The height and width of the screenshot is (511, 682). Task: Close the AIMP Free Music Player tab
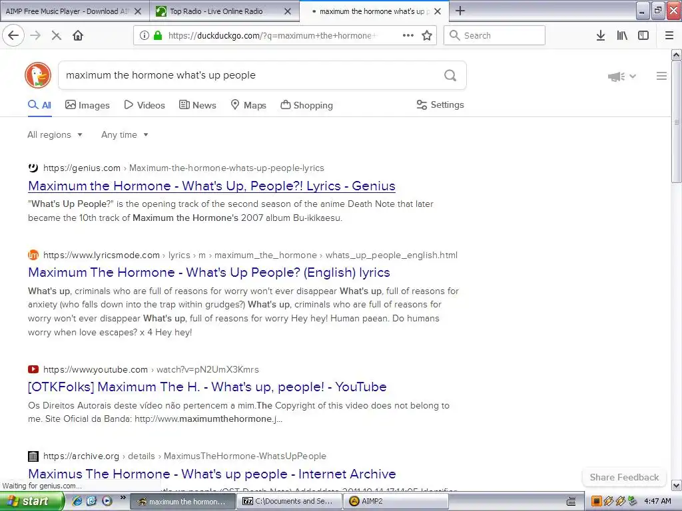pyautogui.click(x=138, y=11)
